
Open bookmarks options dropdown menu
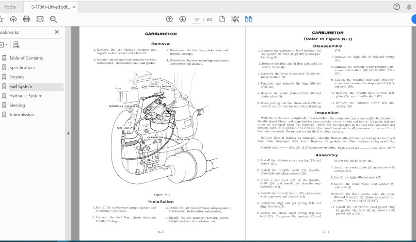pyautogui.click(x=3, y=45)
